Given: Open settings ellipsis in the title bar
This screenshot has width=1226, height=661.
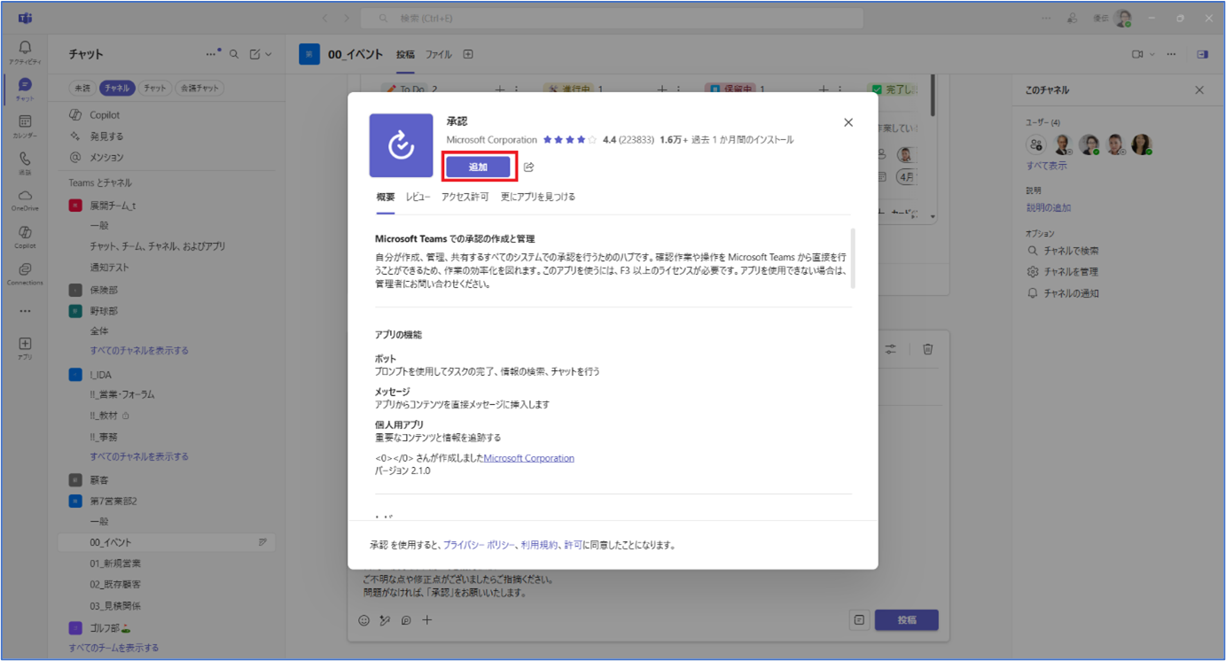Looking at the screenshot, I should pos(1047,18).
